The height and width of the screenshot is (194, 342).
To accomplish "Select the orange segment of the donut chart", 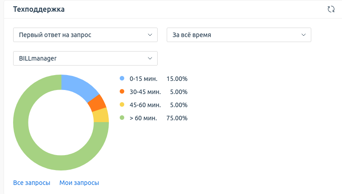I will tap(97, 104).
